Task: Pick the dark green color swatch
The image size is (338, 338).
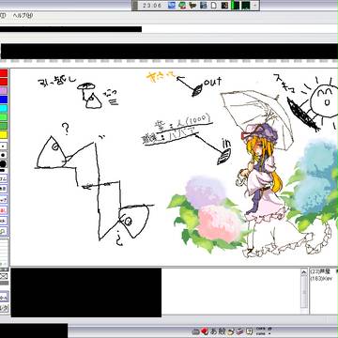Action: click(x=3, y=126)
